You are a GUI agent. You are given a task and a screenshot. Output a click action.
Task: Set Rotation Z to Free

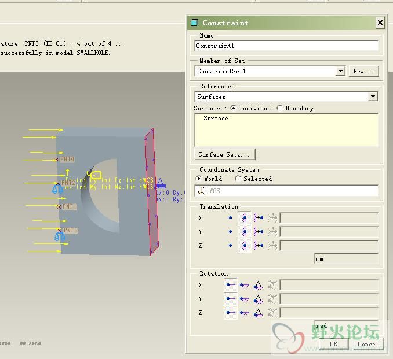click(231, 313)
